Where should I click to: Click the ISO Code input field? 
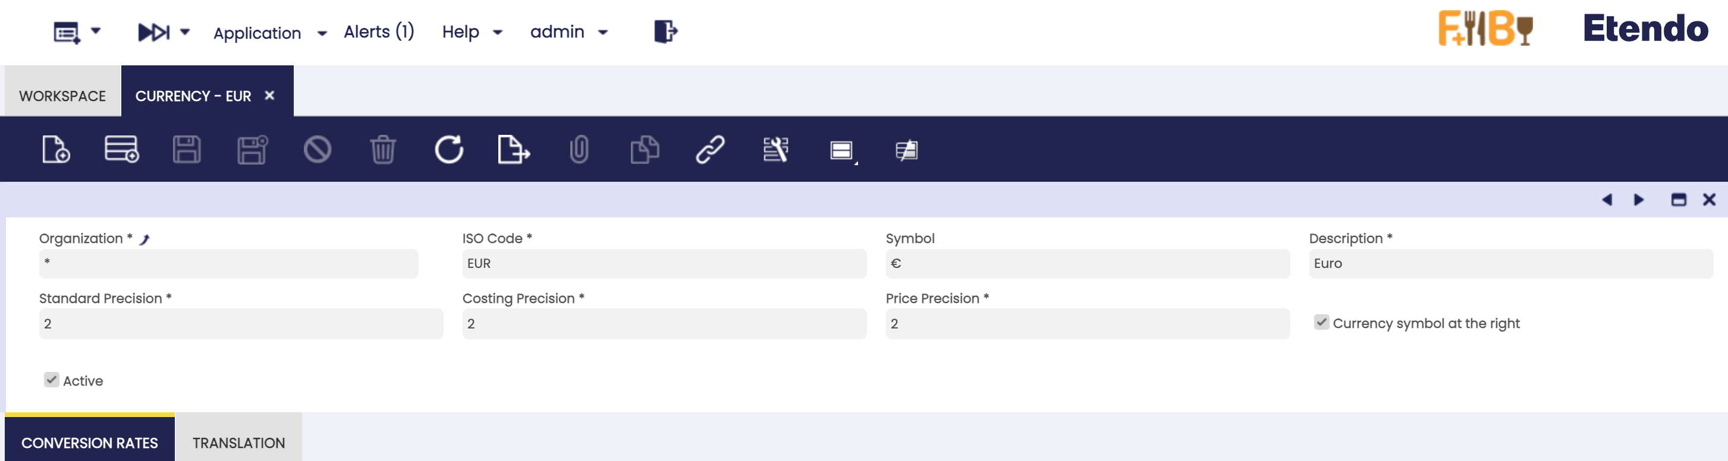[664, 263]
